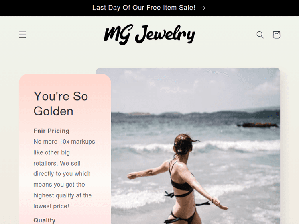Click the word 'Golden' in the heading
The width and height of the screenshot is (299, 224).
point(53,111)
